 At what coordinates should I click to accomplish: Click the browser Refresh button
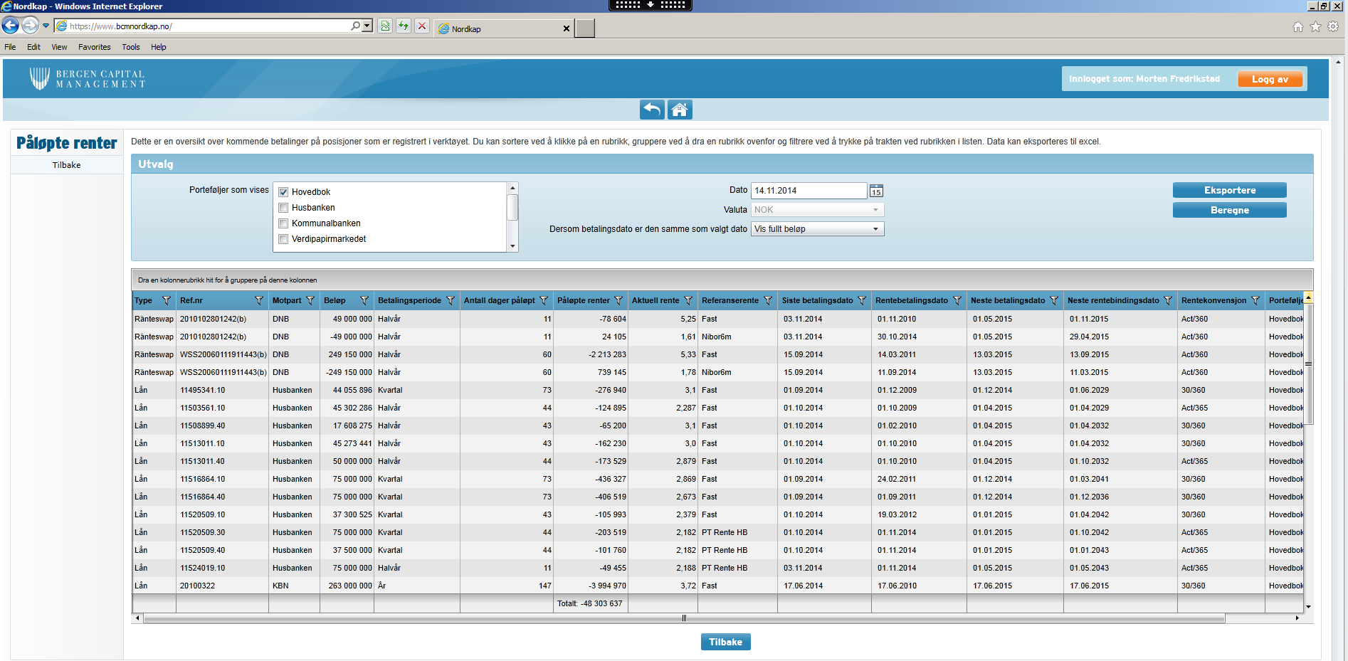pyautogui.click(x=404, y=26)
